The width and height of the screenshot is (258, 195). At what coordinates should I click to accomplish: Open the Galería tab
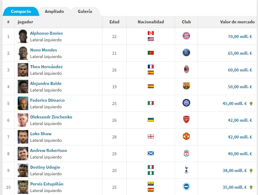point(85,11)
